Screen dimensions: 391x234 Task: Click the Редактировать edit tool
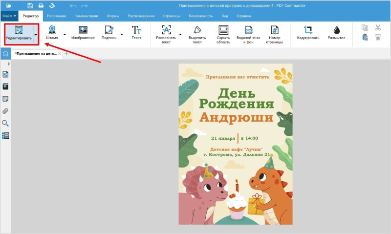19,33
